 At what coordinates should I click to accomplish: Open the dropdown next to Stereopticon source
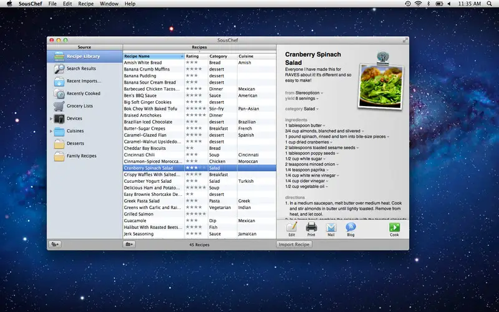(x=322, y=93)
